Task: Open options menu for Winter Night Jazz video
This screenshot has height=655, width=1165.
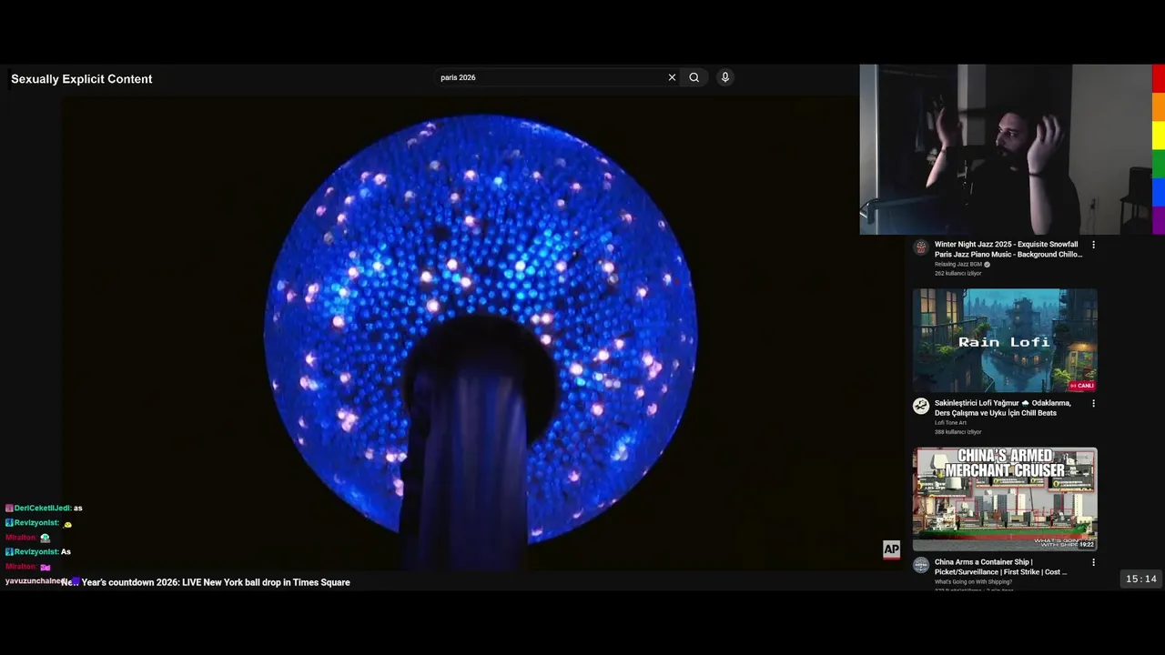Action: (1093, 245)
